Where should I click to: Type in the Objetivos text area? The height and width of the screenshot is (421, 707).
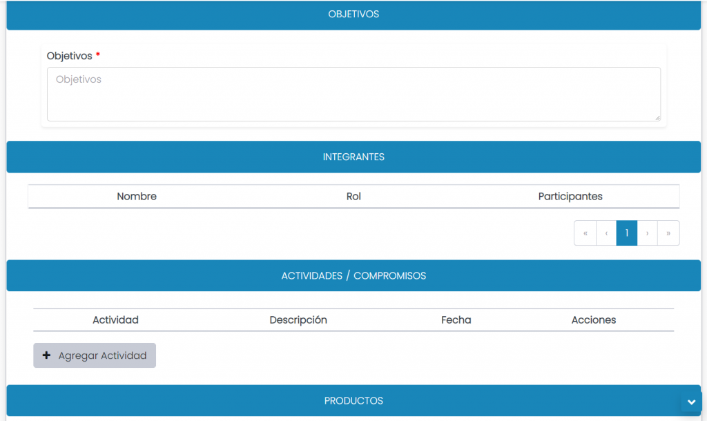[x=353, y=94]
